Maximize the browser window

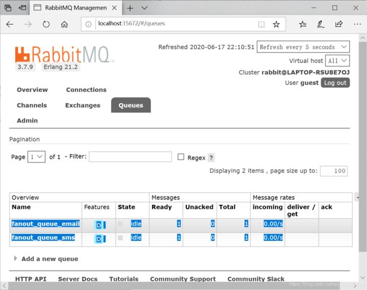pyautogui.click(x=335, y=8)
